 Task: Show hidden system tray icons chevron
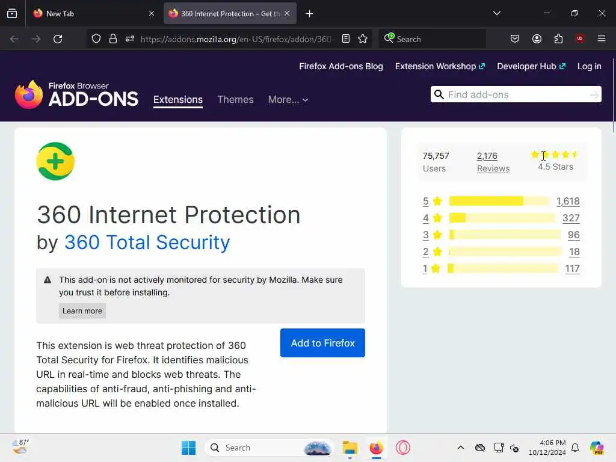pyautogui.click(x=461, y=448)
